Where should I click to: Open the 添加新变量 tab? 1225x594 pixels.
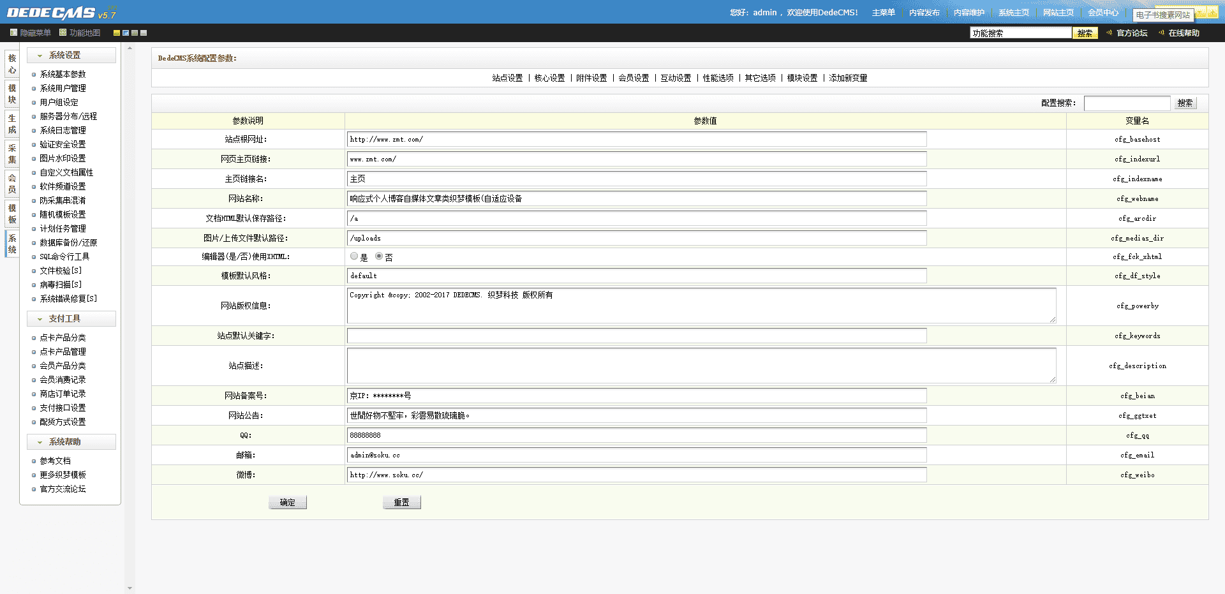[x=848, y=78]
